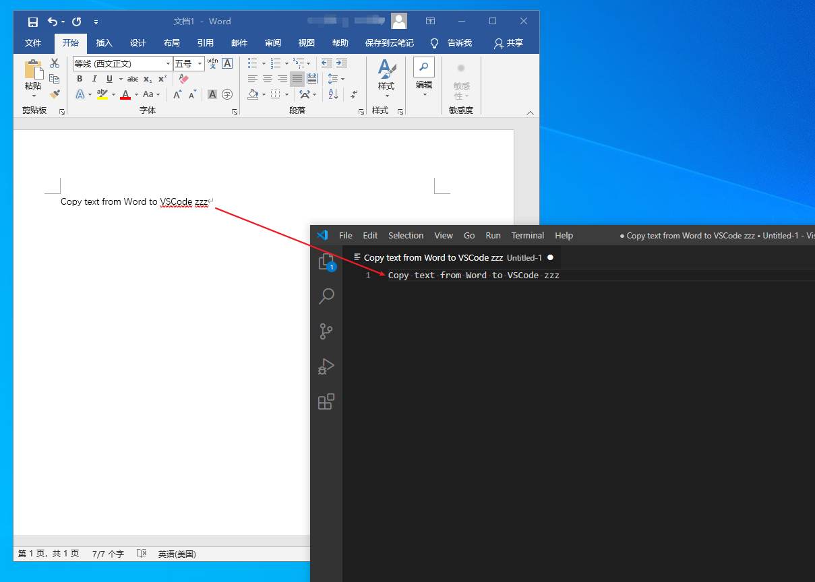Click the enclosed character 字 icon
This screenshot has width=815, height=582.
[227, 95]
